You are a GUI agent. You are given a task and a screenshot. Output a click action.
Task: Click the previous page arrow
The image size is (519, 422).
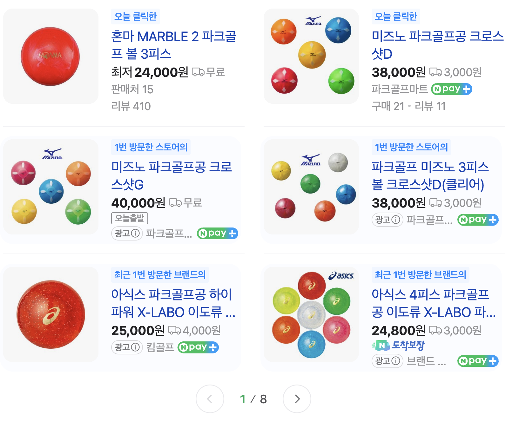pyautogui.click(x=210, y=399)
